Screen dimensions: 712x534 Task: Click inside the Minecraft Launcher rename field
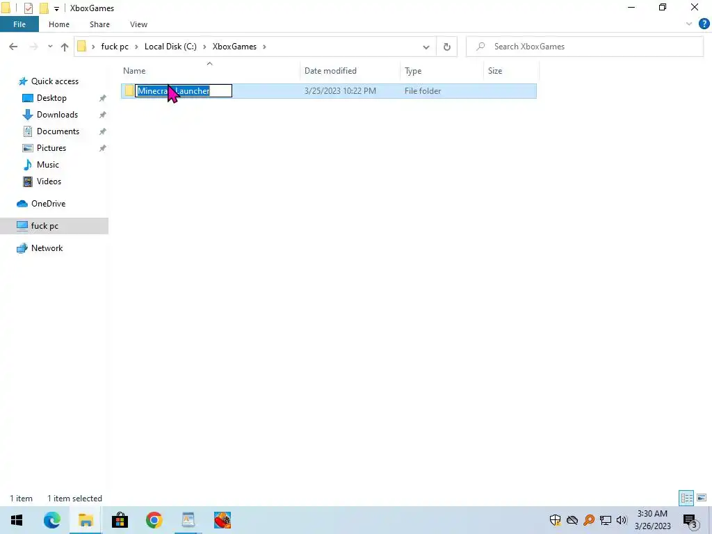tap(184, 91)
